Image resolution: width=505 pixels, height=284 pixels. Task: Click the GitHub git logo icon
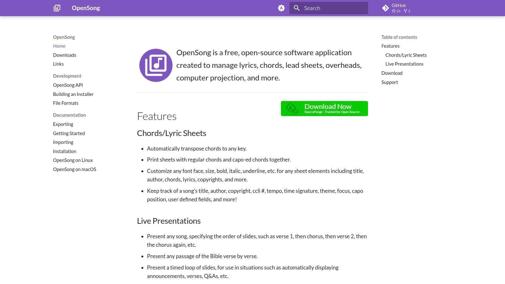point(385,8)
